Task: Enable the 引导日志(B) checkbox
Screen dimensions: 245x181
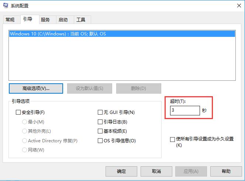Action: pos(100,122)
